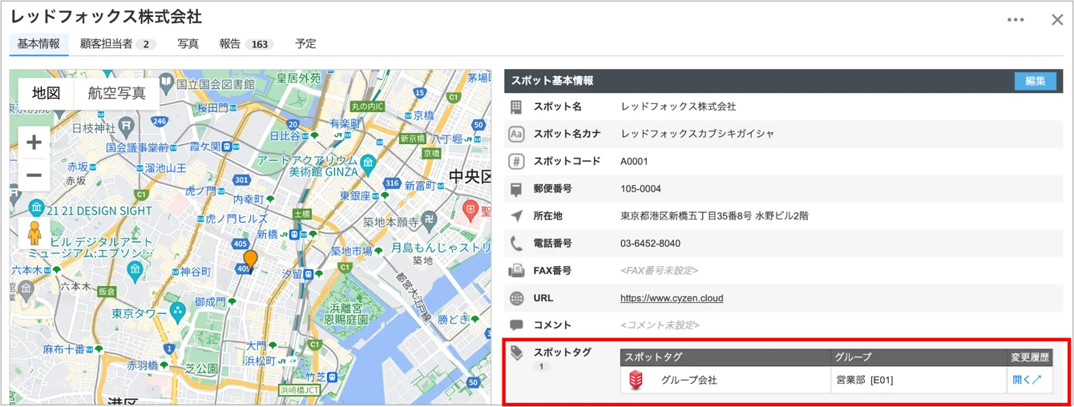Open the three-dot more options menu
This screenshot has width=1074, height=407.
[x=1015, y=20]
